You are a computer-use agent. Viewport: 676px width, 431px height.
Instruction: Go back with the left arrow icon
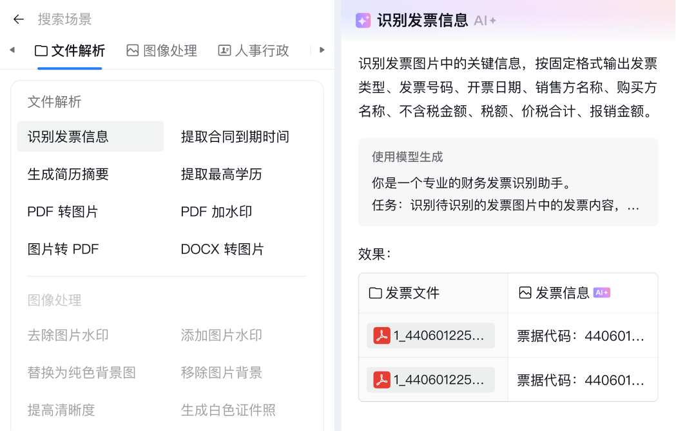point(19,19)
